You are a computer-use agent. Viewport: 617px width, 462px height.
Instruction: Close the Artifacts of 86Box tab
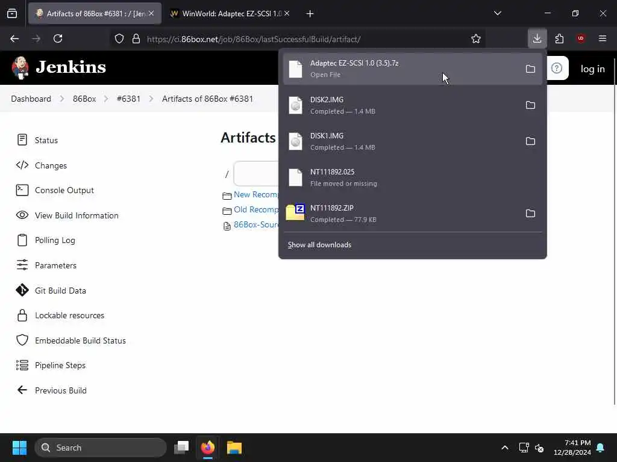(x=151, y=13)
